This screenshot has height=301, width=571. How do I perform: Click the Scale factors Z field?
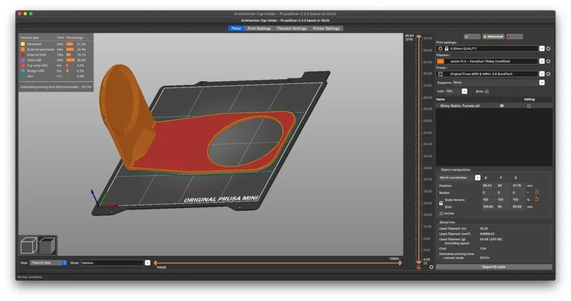[x=519, y=200]
